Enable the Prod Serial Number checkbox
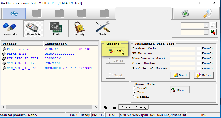This screenshot has width=221, height=118. coord(199,68)
